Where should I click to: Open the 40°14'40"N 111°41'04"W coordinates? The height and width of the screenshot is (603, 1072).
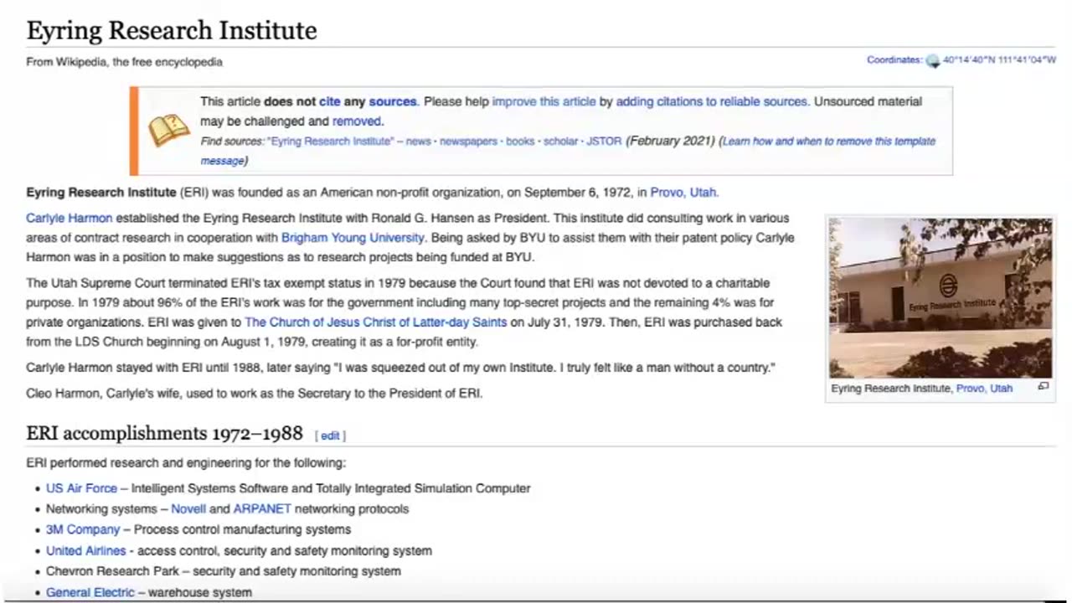click(x=999, y=60)
